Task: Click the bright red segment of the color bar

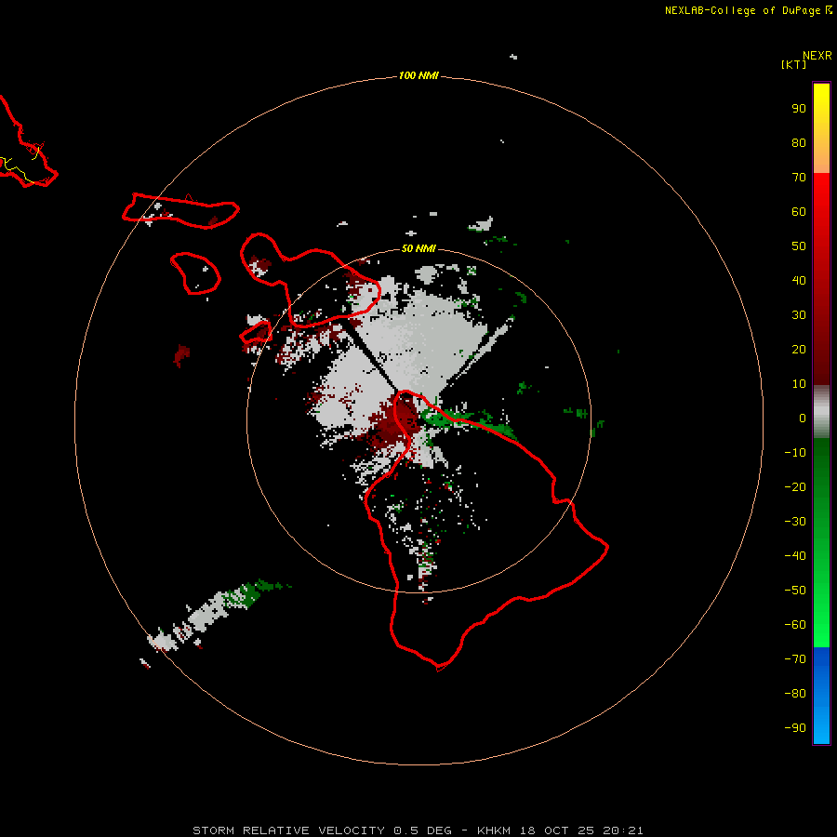Action: click(821, 279)
